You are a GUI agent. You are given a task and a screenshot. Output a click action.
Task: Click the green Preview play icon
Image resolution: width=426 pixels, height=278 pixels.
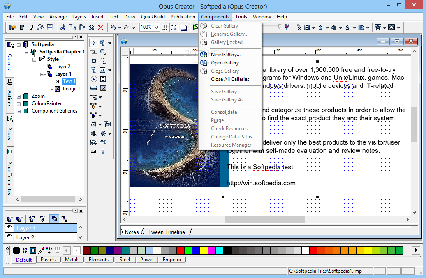195,28
